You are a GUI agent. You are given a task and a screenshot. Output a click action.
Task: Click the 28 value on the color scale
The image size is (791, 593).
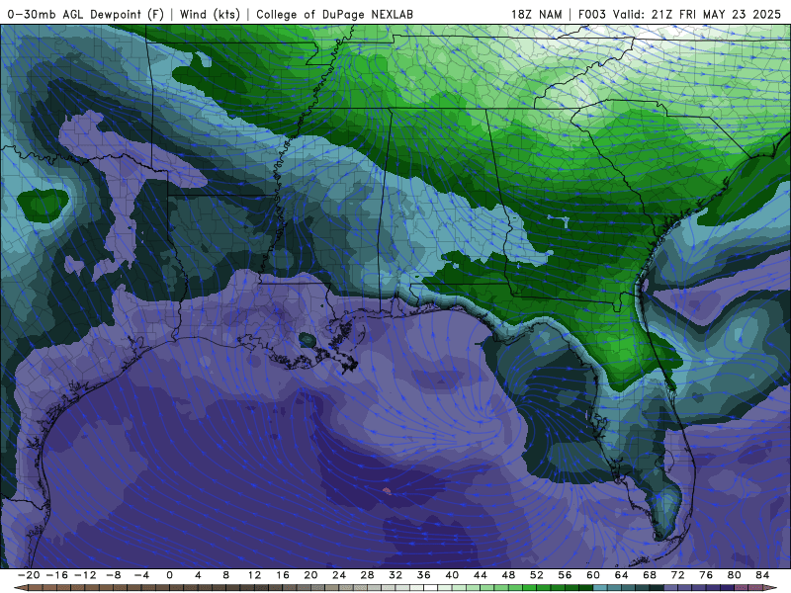pos(367,575)
